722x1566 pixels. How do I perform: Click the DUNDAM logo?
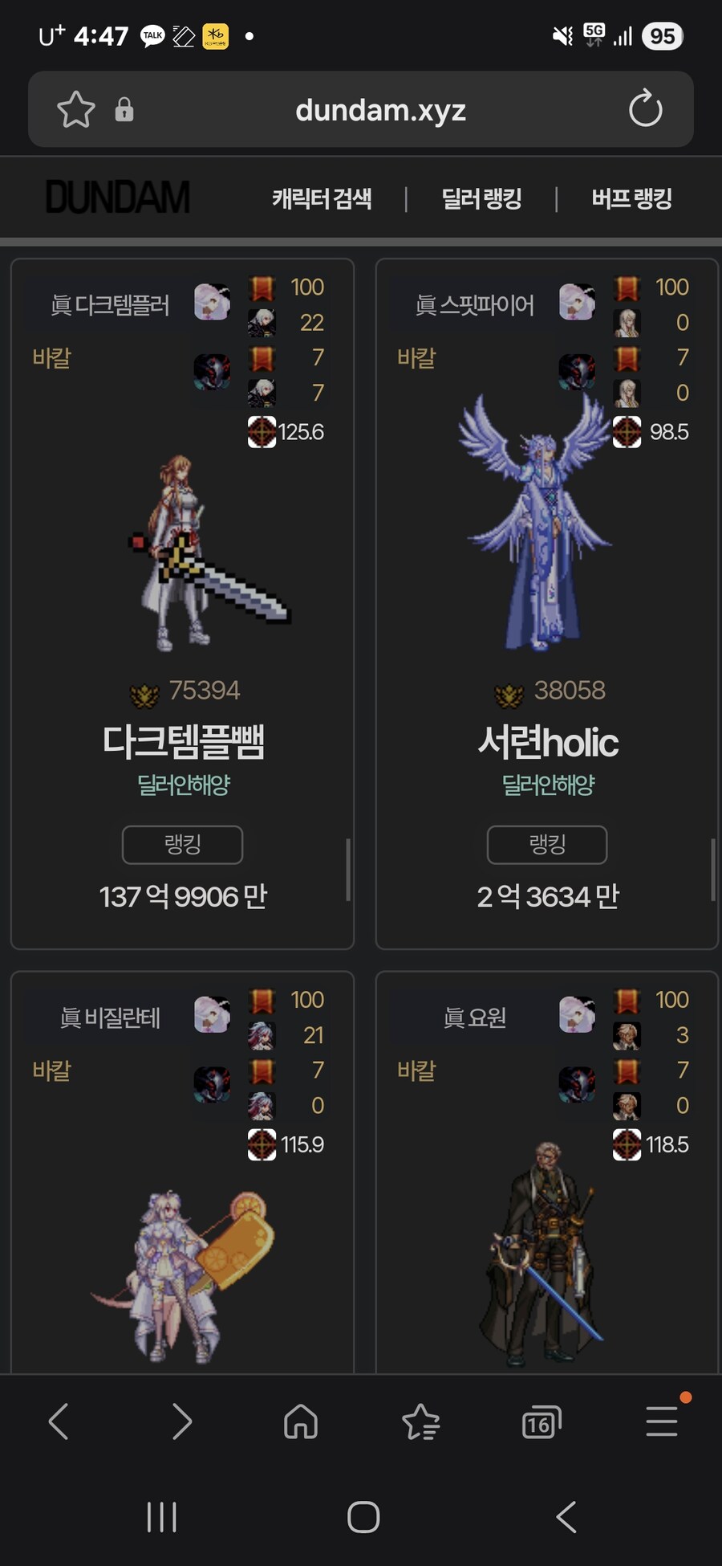pyautogui.click(x=118, y=198)
